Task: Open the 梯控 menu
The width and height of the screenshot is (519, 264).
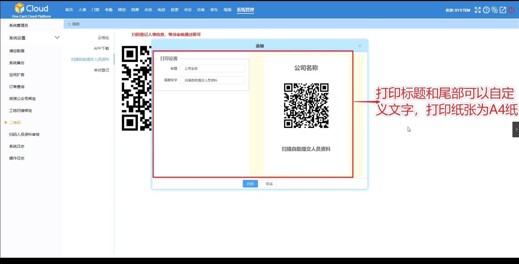Action: pyautogui.click(x=122, y=10)
